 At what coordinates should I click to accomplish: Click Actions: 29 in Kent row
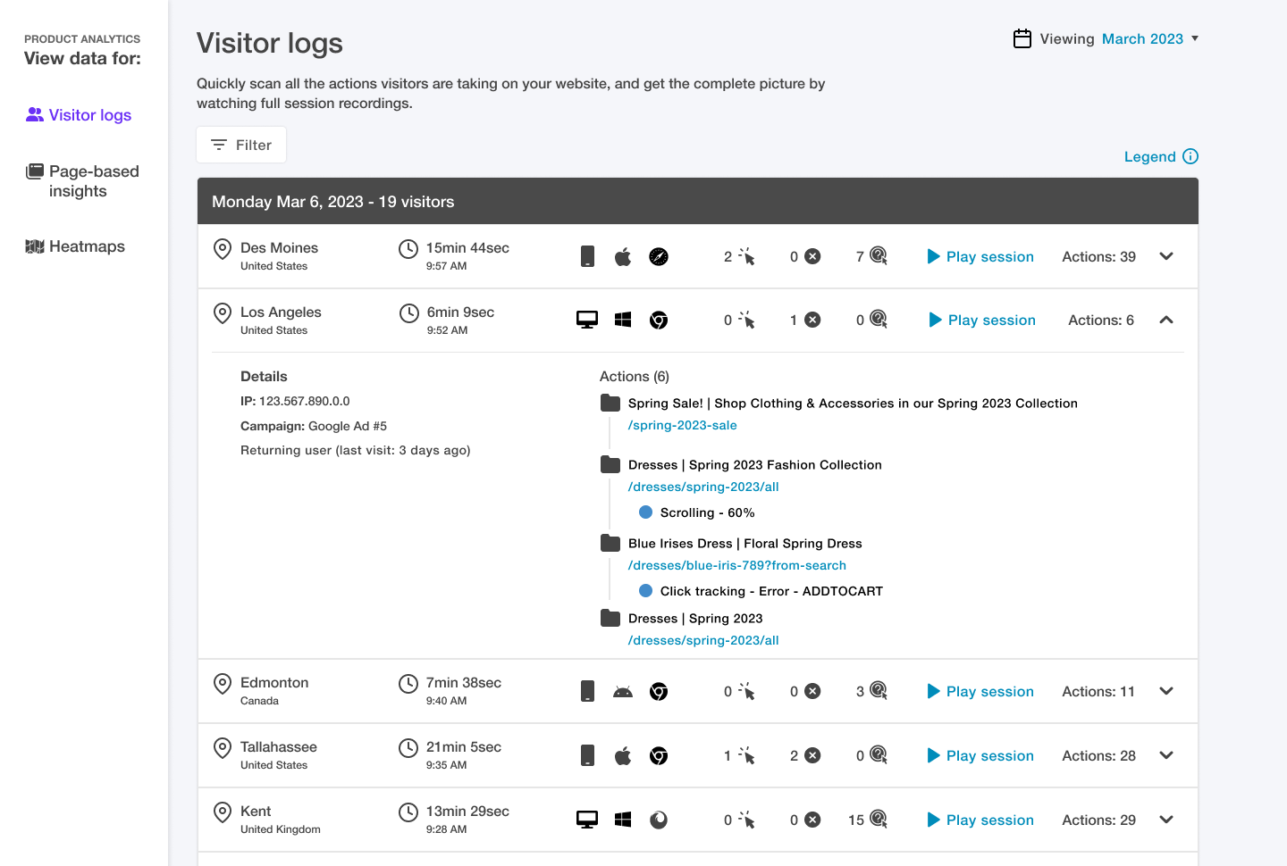[x=1098, y=820]
